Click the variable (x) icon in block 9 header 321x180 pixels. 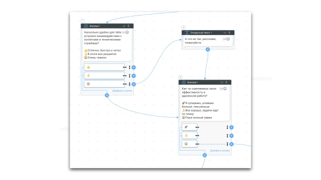(x=222, y=82)
